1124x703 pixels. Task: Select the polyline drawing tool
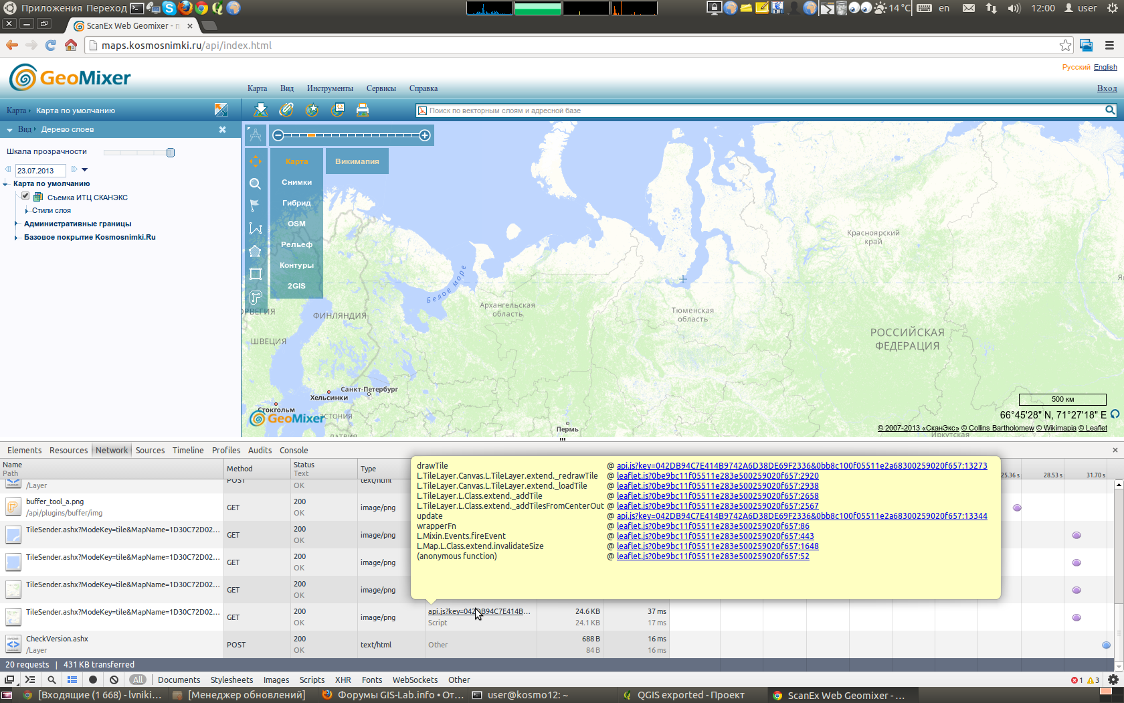coord(255,228)
